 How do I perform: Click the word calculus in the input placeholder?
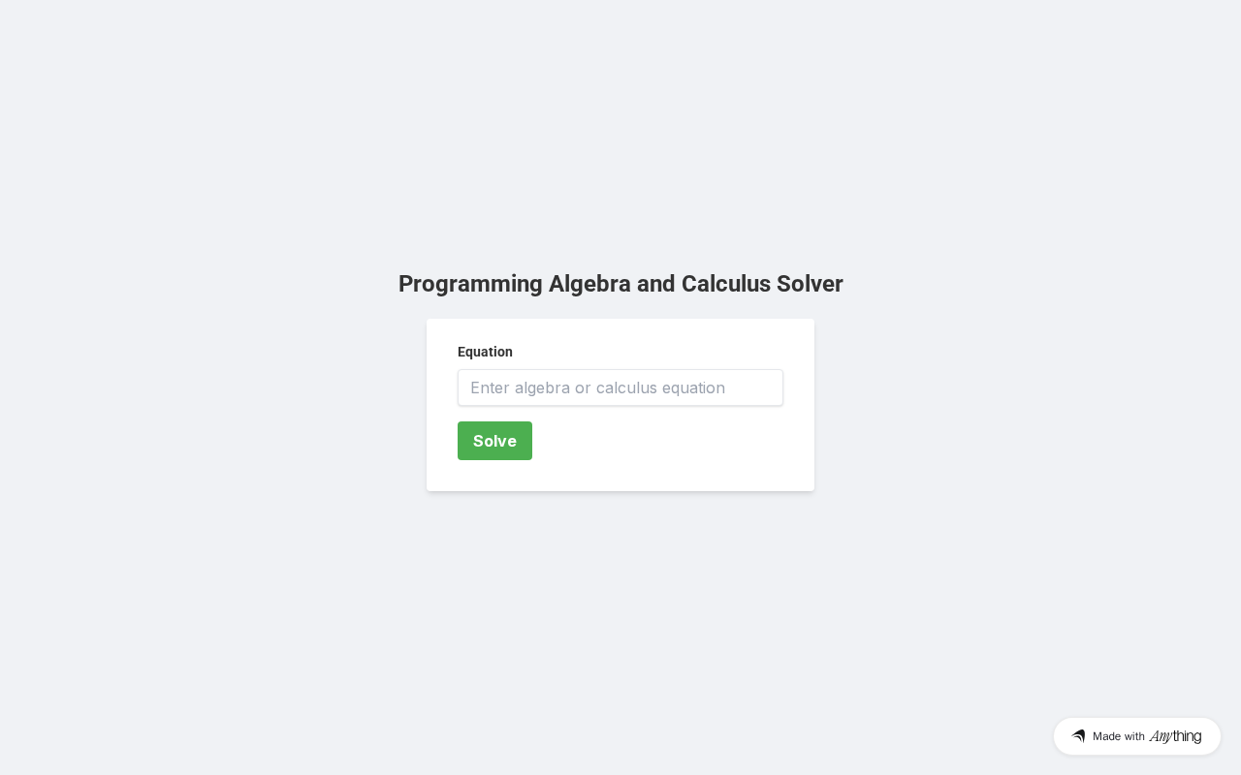point(627,387)
